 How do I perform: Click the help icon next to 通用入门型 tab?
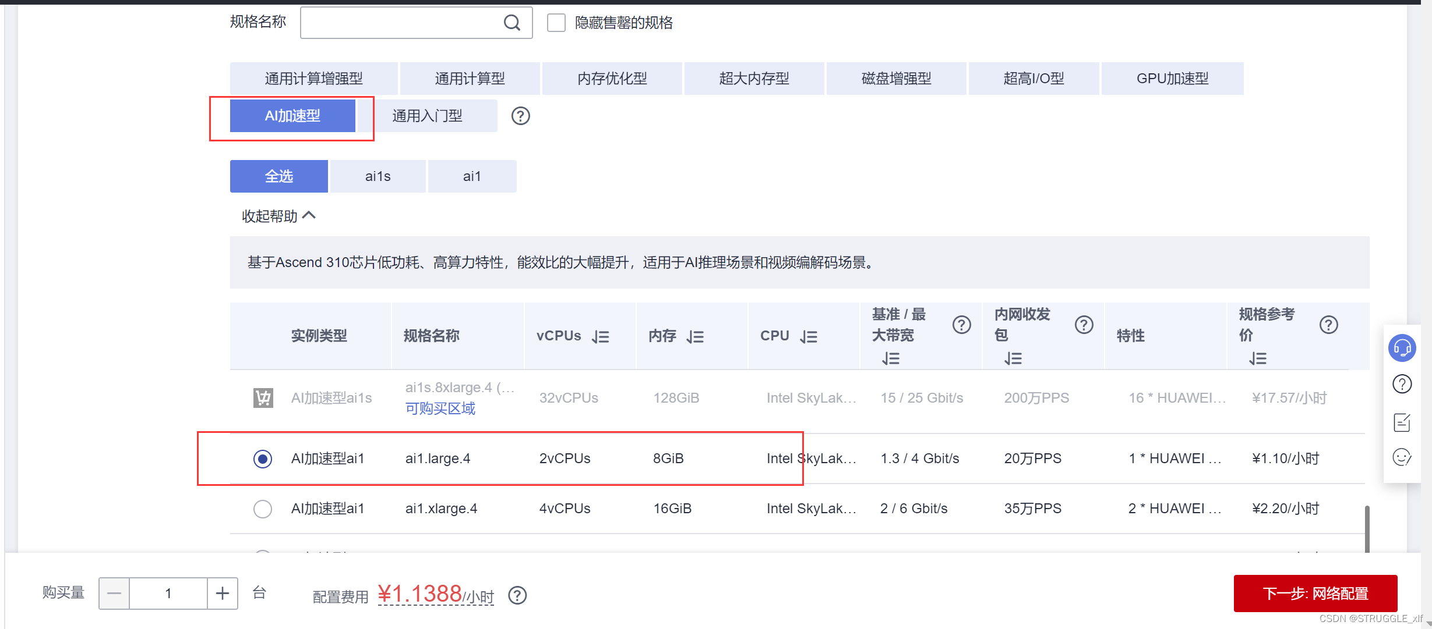[x=520, y=116]
